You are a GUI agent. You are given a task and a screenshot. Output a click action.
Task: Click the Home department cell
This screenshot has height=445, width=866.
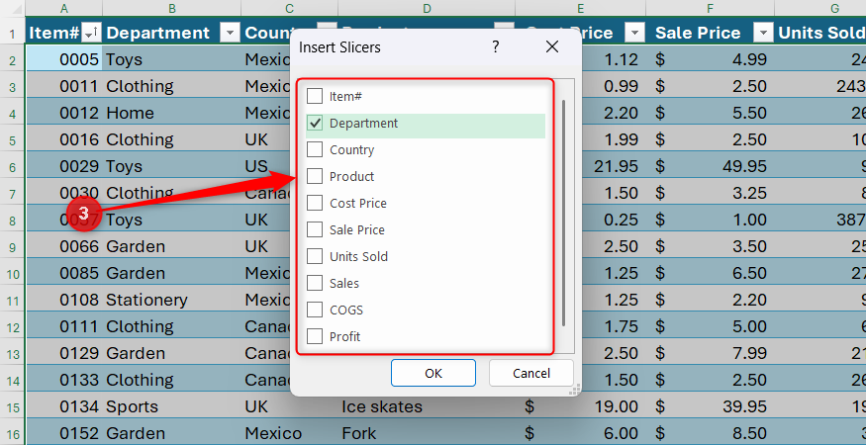(x=172, y=113)
